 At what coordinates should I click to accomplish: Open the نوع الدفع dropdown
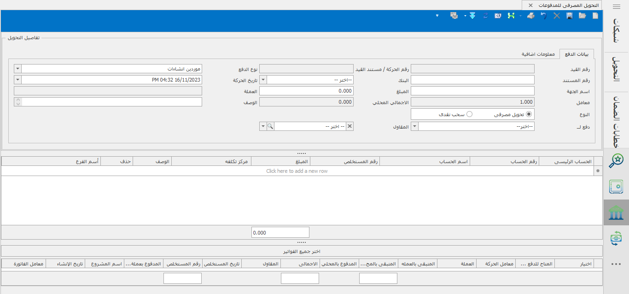tap(18, 69)
